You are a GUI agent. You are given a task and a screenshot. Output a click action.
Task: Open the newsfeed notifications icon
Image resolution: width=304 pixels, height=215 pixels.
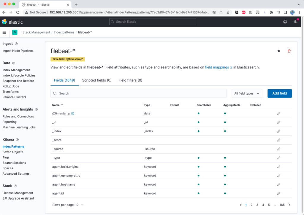coord(295,22)
